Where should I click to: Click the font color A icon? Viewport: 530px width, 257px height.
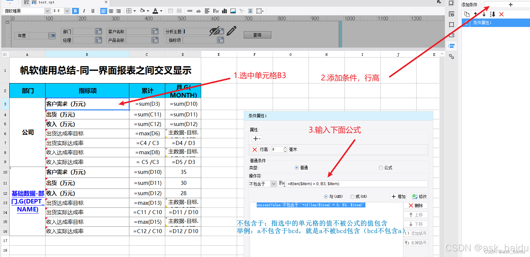155,11
